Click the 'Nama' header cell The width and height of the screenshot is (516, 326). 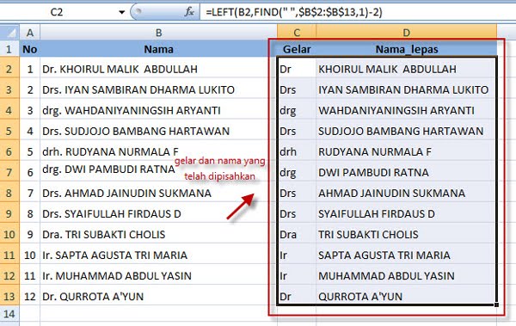[158, 49]
